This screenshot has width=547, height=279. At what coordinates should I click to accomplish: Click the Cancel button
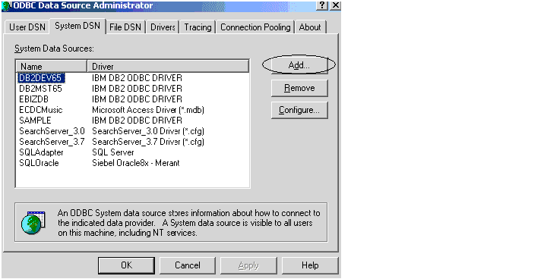(188, 265)
